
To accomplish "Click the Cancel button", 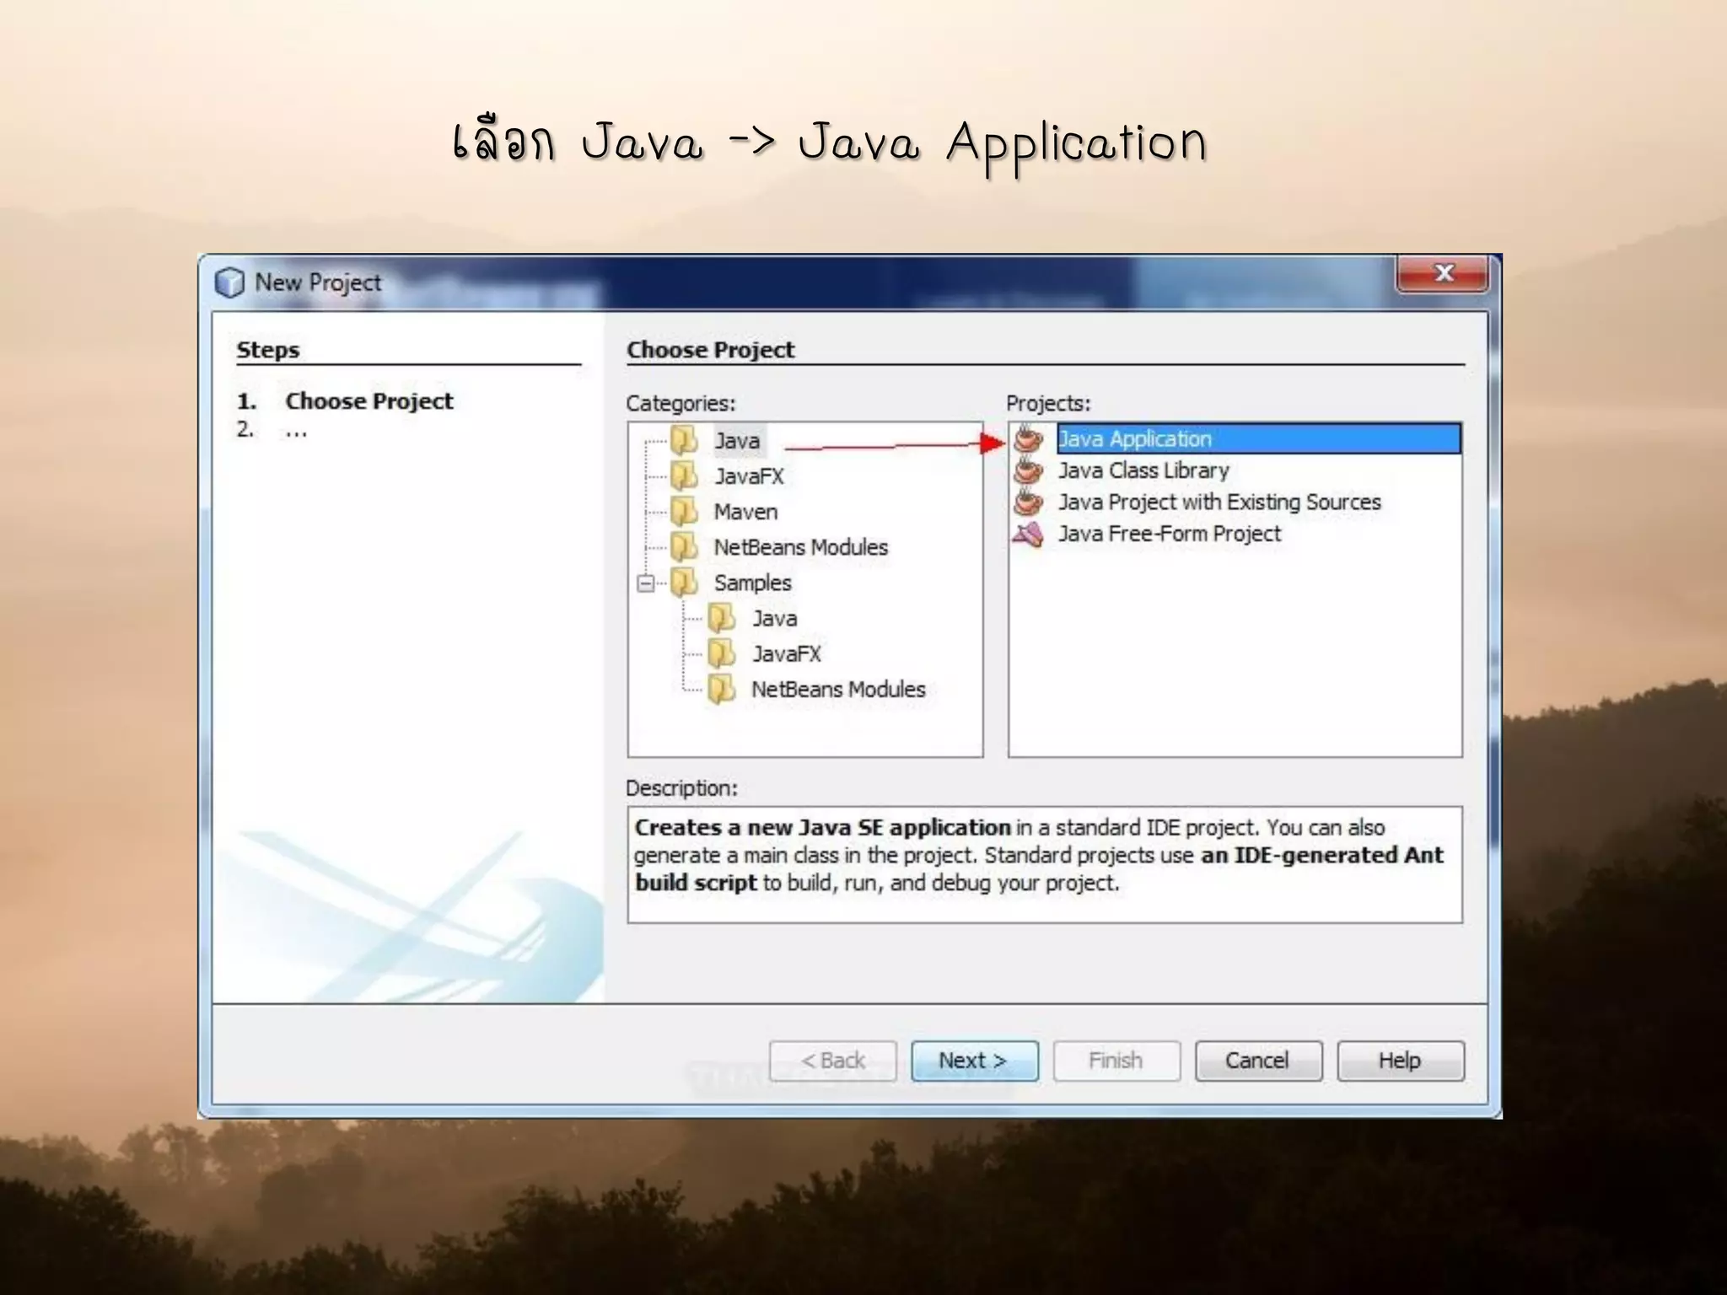I will coord(1258,1061).
